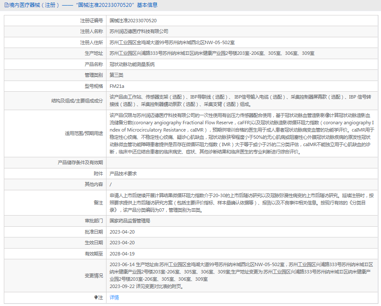This screenshot has width=381, height=306.
Task: Click the 备注 label cell
Action: coord(98,203)
